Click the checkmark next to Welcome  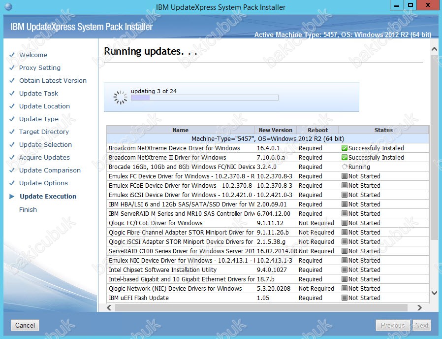click(12, 55)
